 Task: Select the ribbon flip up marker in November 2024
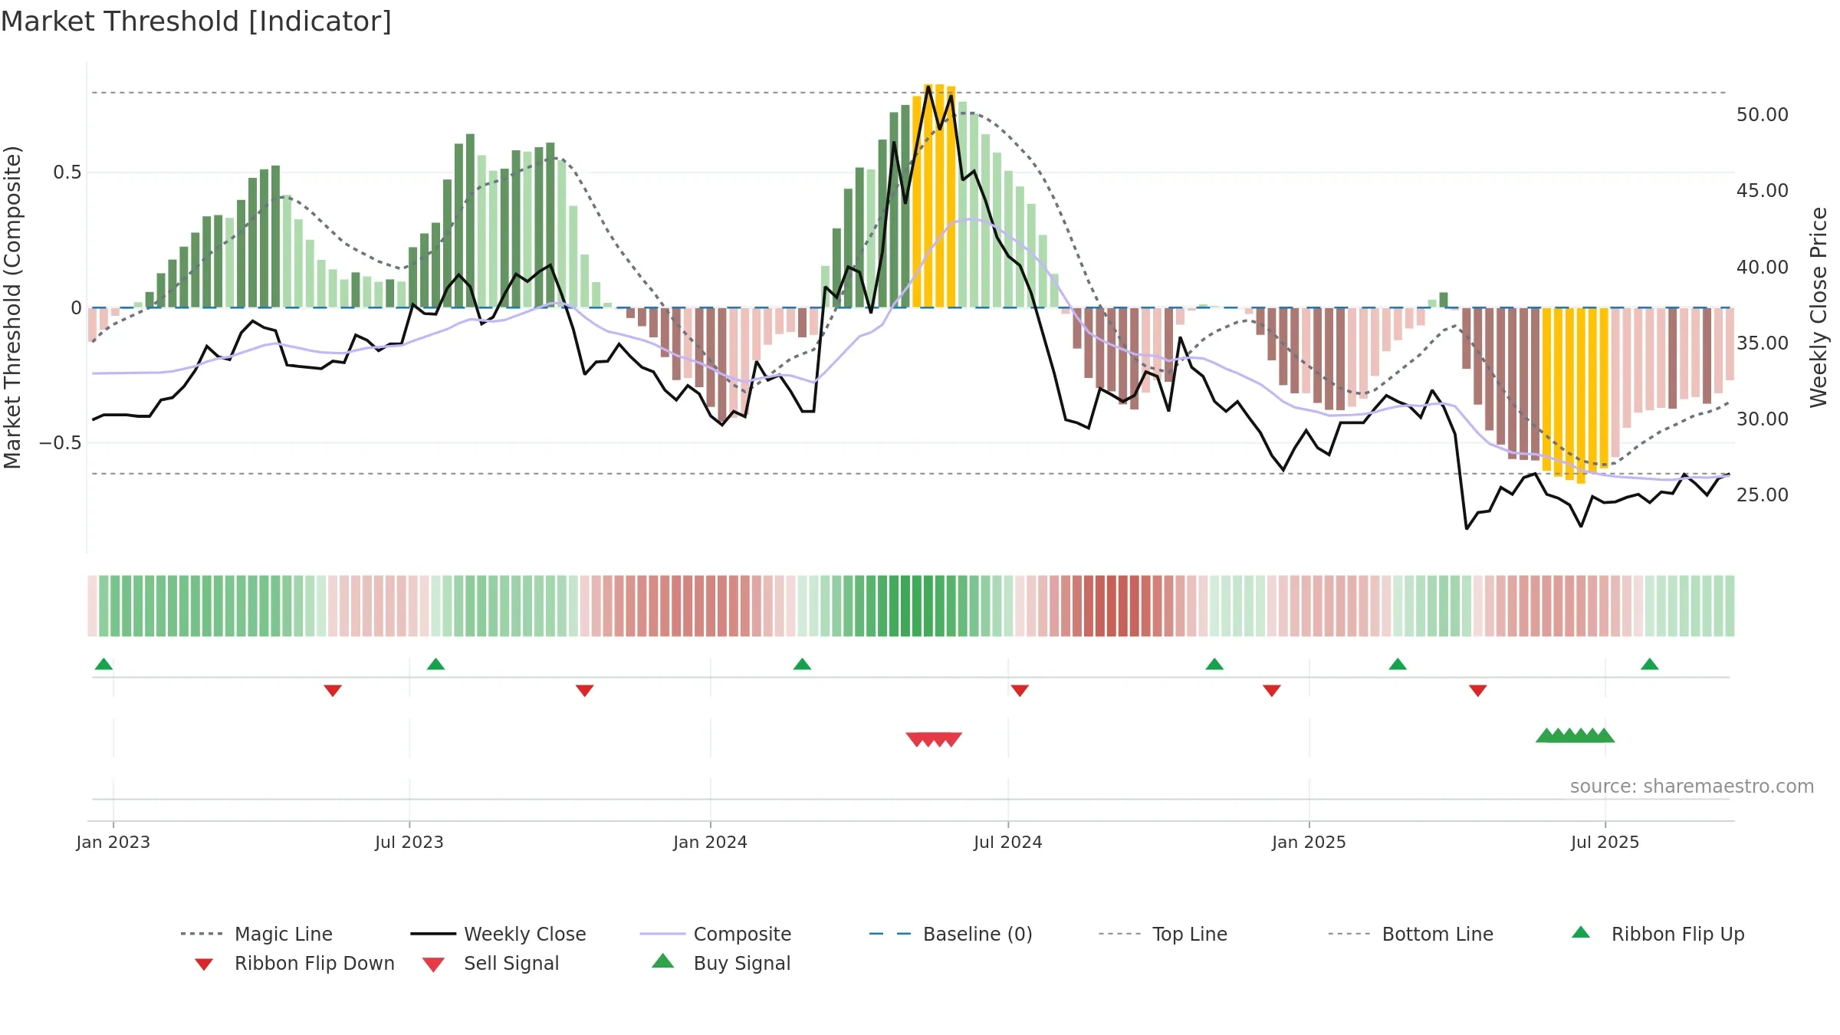(1214, 664)
